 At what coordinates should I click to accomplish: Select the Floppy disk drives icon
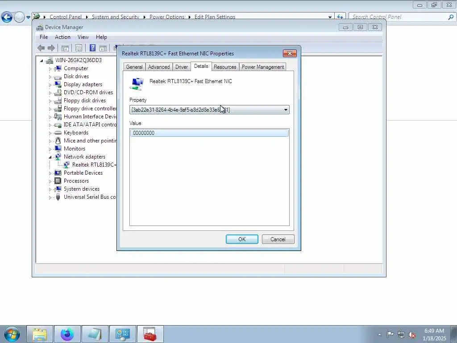pos(58,100)
